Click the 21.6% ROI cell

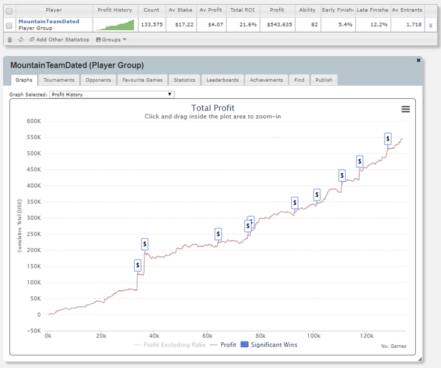[243, 25]
